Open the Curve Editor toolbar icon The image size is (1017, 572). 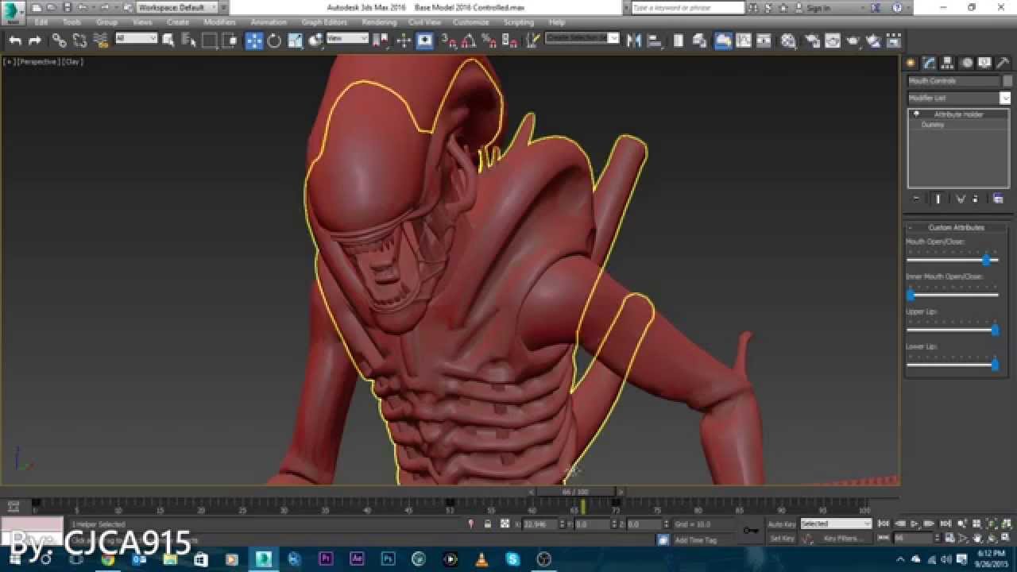pos(744,41)
